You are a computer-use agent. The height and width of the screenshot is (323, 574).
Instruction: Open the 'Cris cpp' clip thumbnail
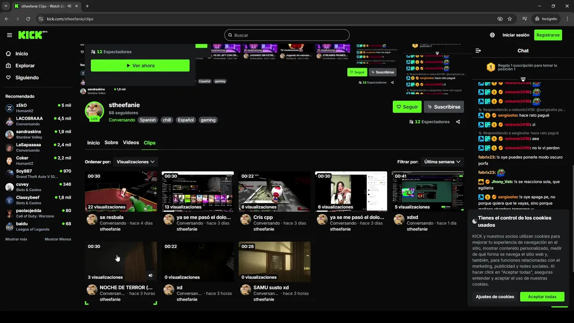coord(274,192)
